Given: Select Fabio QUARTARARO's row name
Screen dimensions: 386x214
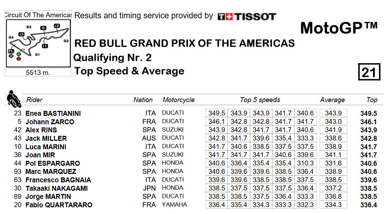Looking at the screenshot, I should coord(59,204).
